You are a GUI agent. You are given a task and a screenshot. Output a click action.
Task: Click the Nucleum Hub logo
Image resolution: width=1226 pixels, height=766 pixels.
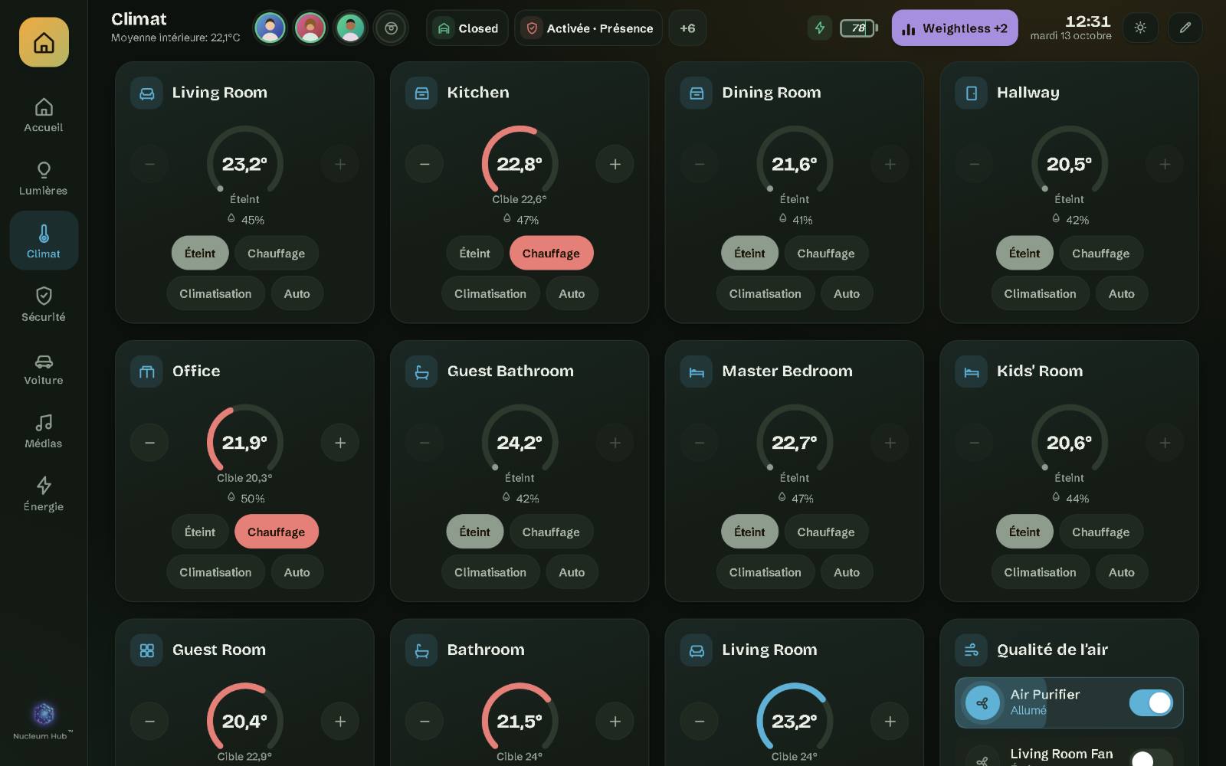point(44,720)
